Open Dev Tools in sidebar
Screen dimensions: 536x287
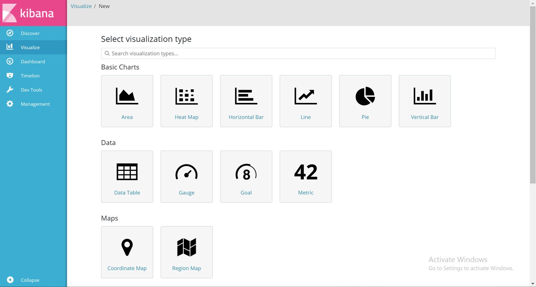click(x=31, y=90)
